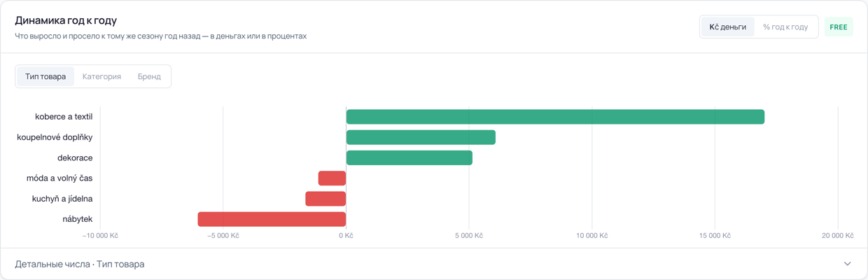Switch to % год к году mode
The image size is (868, 280).
click(785, 27)
